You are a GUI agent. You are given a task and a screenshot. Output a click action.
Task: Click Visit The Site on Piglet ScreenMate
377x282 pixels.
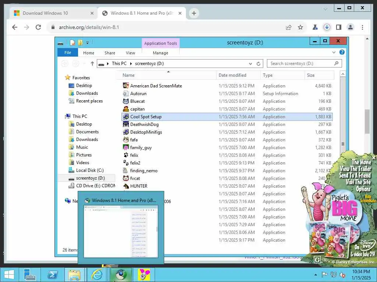(358, 182)
